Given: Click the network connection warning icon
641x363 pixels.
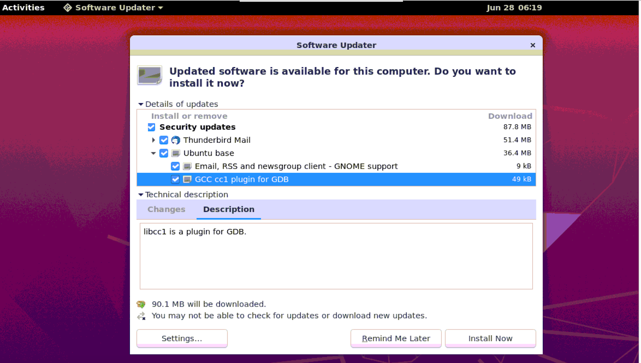Looking at the screenshot, I should [141, 316].
